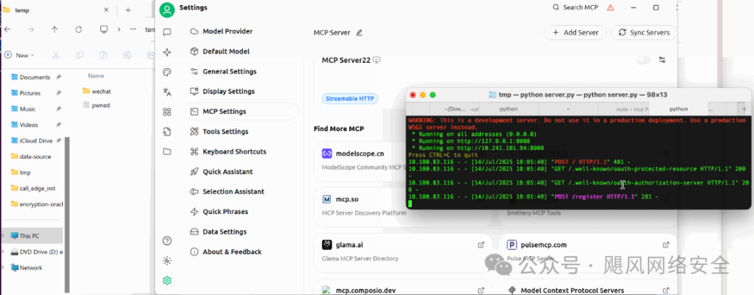Image resolution: width=754 pixels, height=295 pixels.
Task: Click the Search MCP field
Action: tap(577, 7)
